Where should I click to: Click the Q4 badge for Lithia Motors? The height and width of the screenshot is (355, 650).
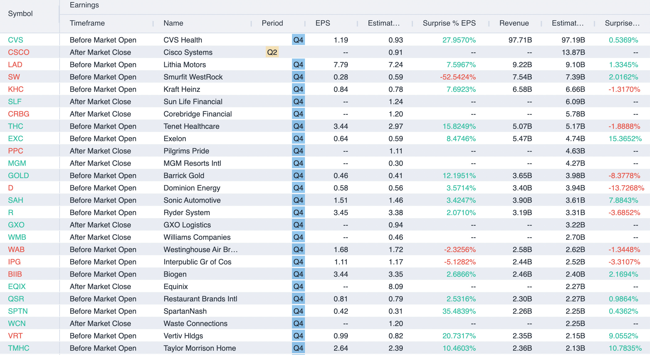298,65
